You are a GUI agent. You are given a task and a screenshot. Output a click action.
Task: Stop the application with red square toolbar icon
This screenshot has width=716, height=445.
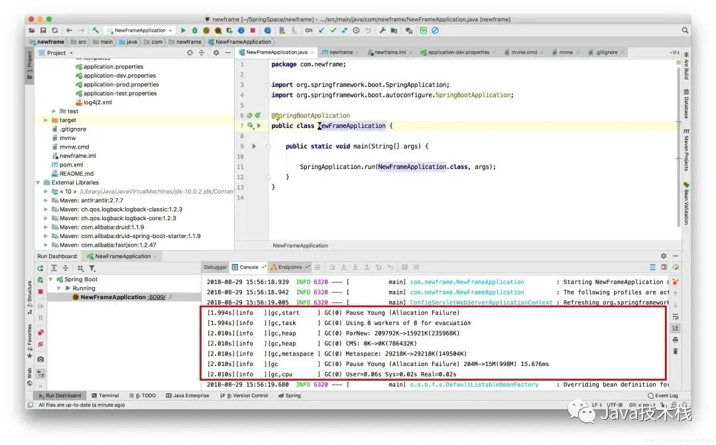253,30
